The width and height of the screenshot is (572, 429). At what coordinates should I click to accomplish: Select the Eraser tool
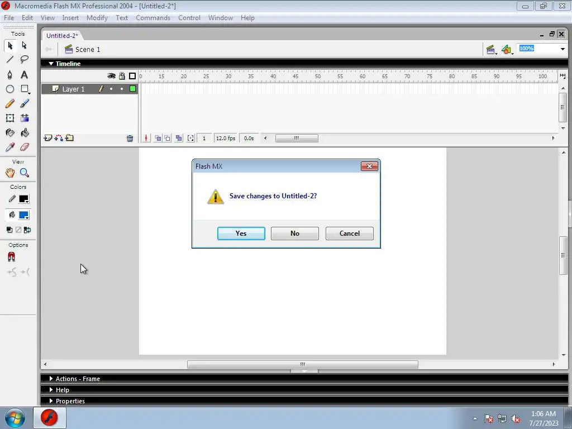25,147
